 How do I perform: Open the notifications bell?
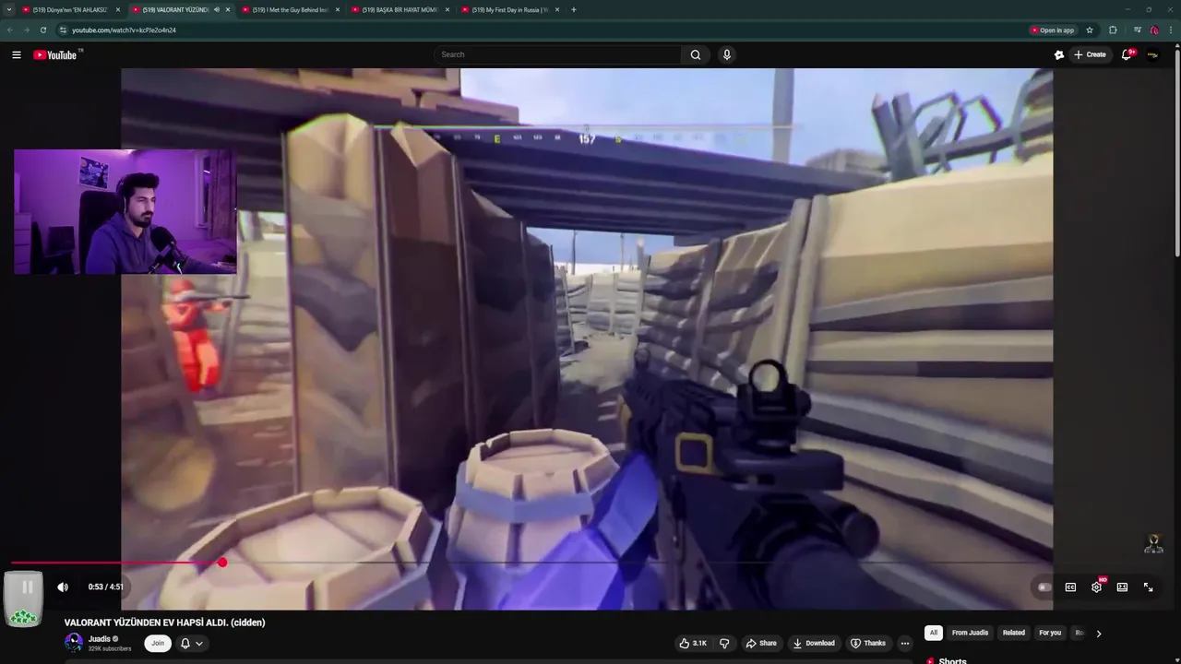(x=1127, y=54)
